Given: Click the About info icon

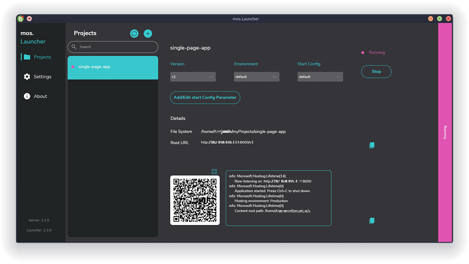Looking at the screenshot, I should pyautogui.click(x=27, y=96).
